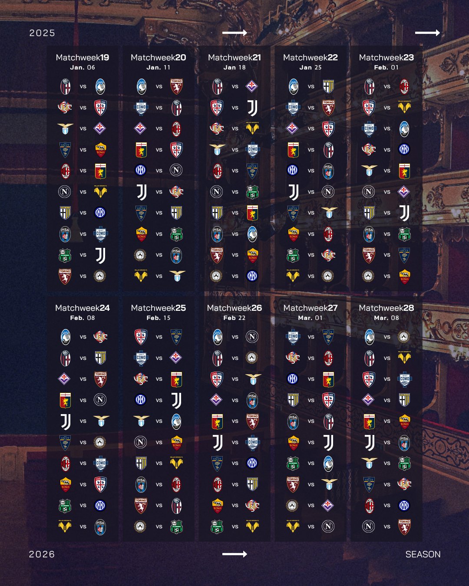Select the Matchweek26 heading
The height and width of the screenshot is (586, 469).
234,308
